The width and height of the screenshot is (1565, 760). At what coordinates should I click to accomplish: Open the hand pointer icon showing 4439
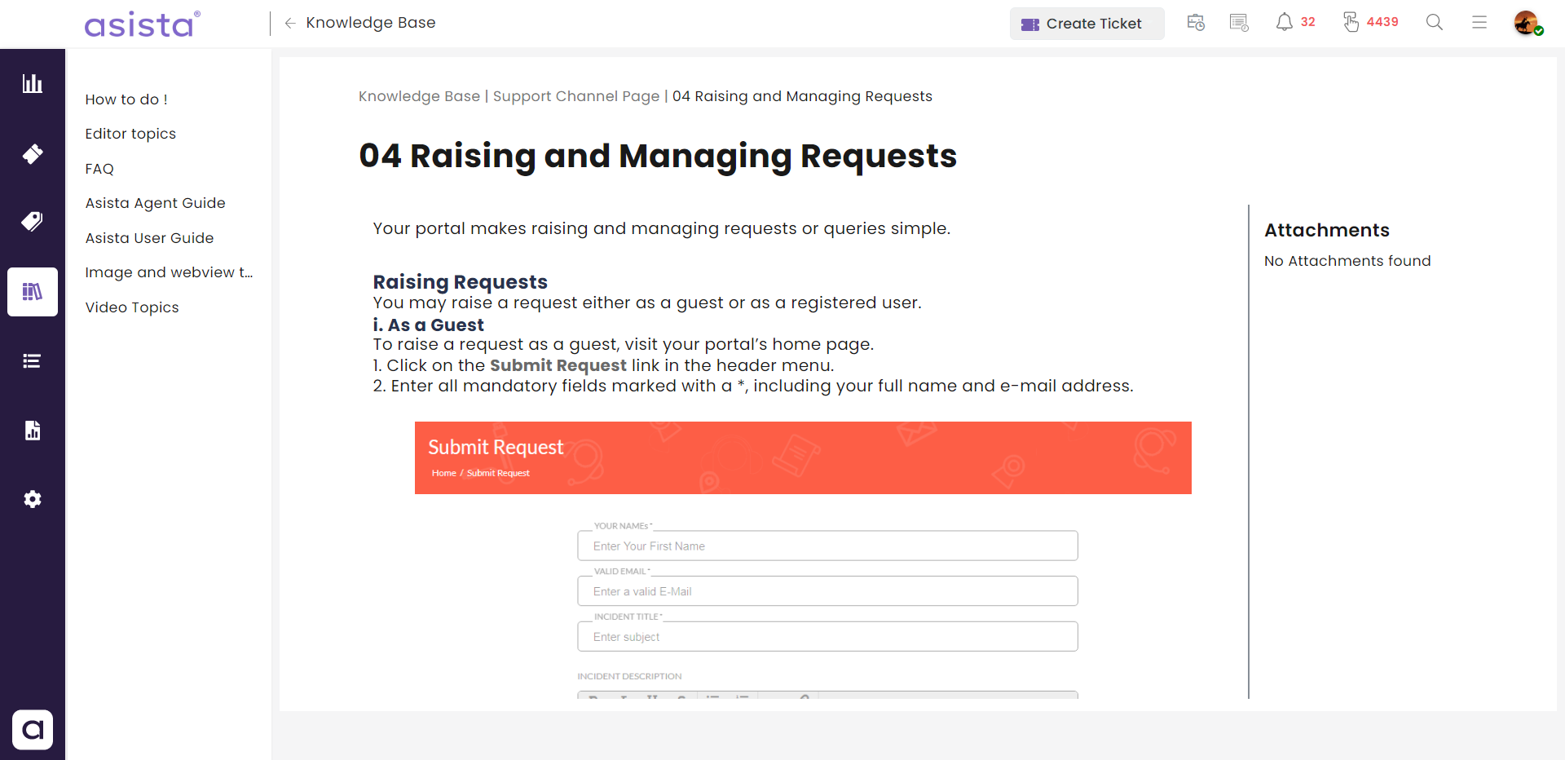[x=1371, y=22]
